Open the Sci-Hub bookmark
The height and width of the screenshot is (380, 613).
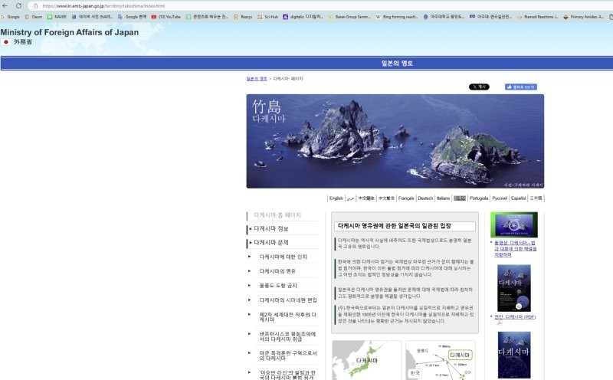[x=268, y=16]
